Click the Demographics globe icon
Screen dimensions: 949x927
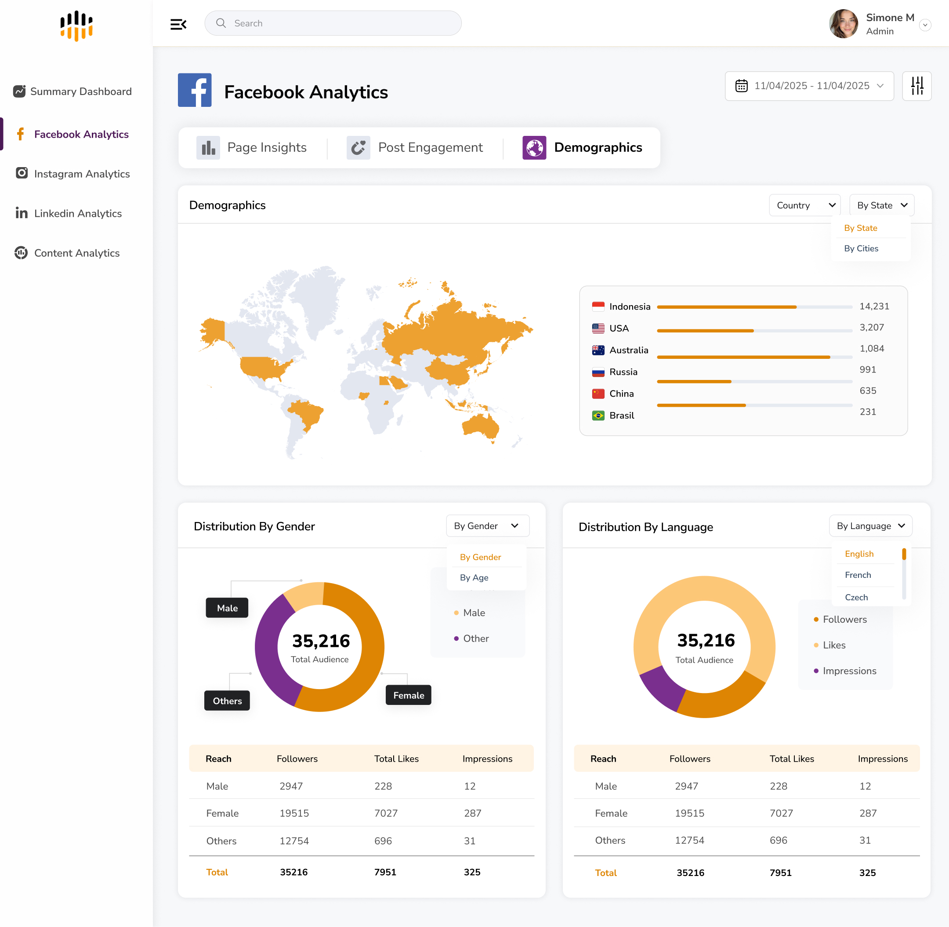535,147
